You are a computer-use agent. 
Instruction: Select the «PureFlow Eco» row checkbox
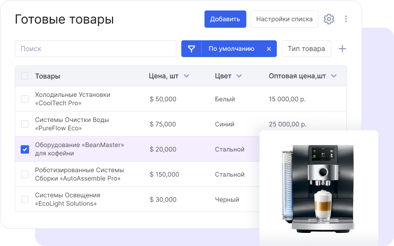coord(25,124)
